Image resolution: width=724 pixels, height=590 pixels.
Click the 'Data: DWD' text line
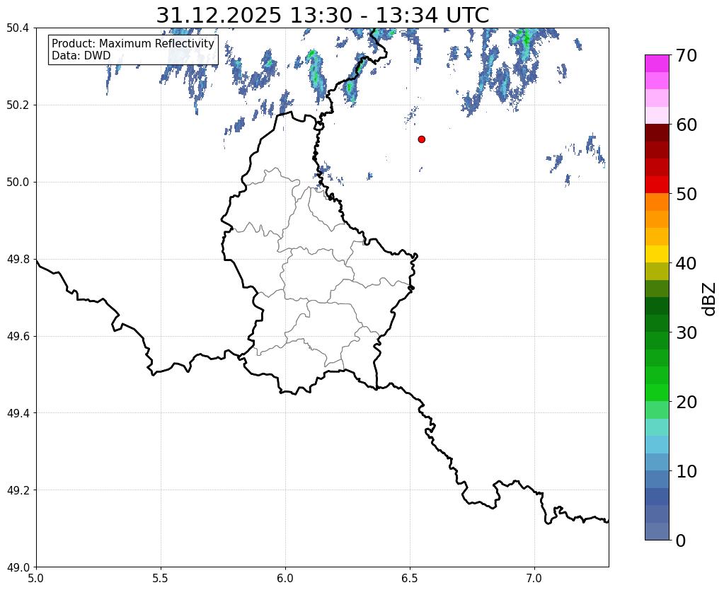click(x=81, y=56)
